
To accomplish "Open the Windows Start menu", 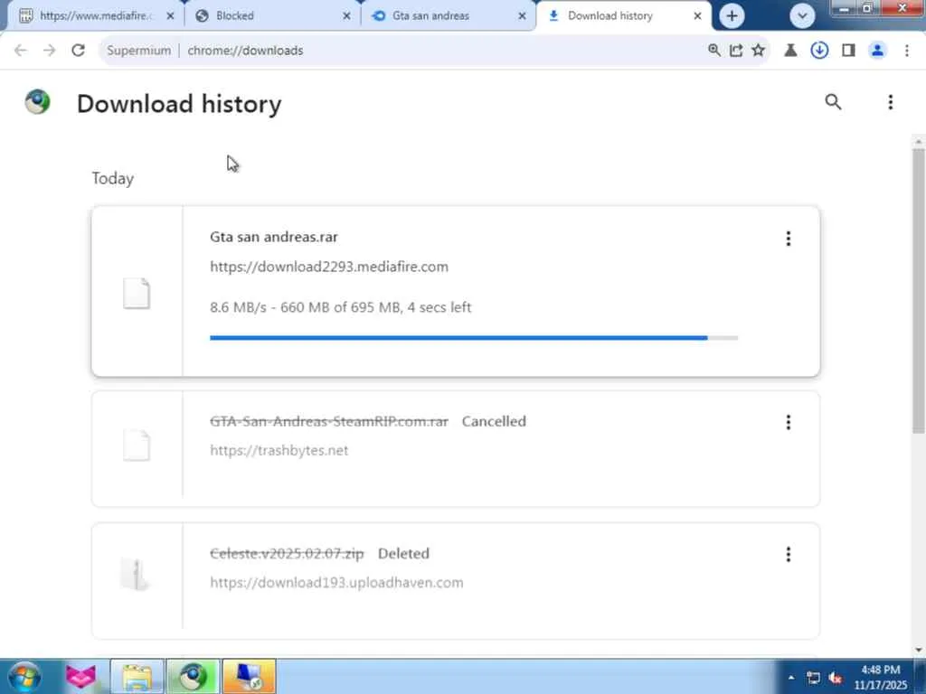I will click(24, 677).
